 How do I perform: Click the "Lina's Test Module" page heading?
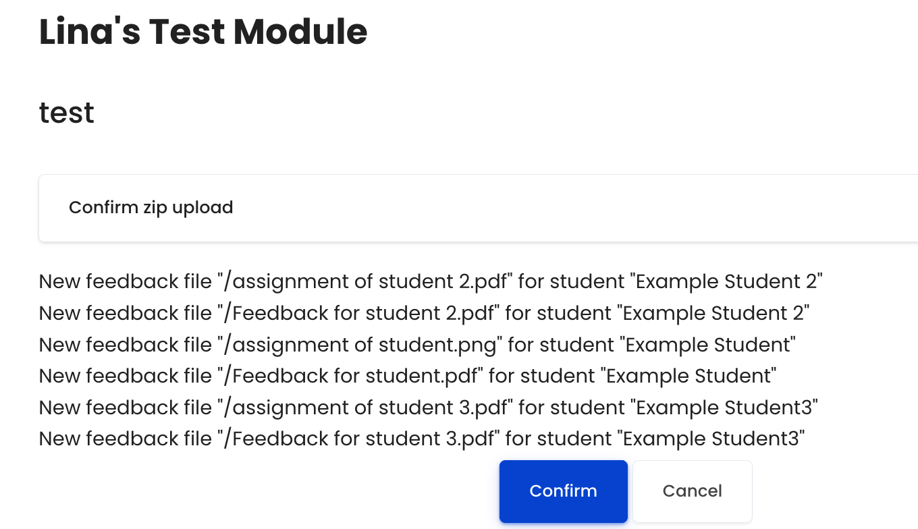tap(203, 32)
